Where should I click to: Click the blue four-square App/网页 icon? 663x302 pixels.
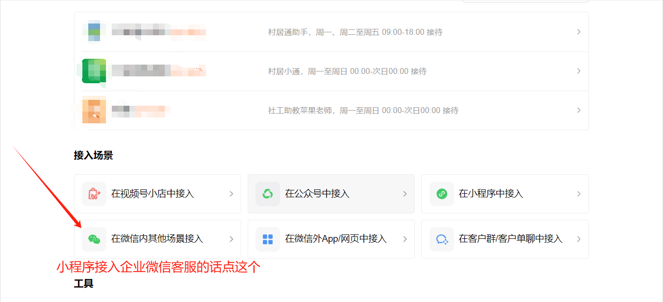(268, 239)
